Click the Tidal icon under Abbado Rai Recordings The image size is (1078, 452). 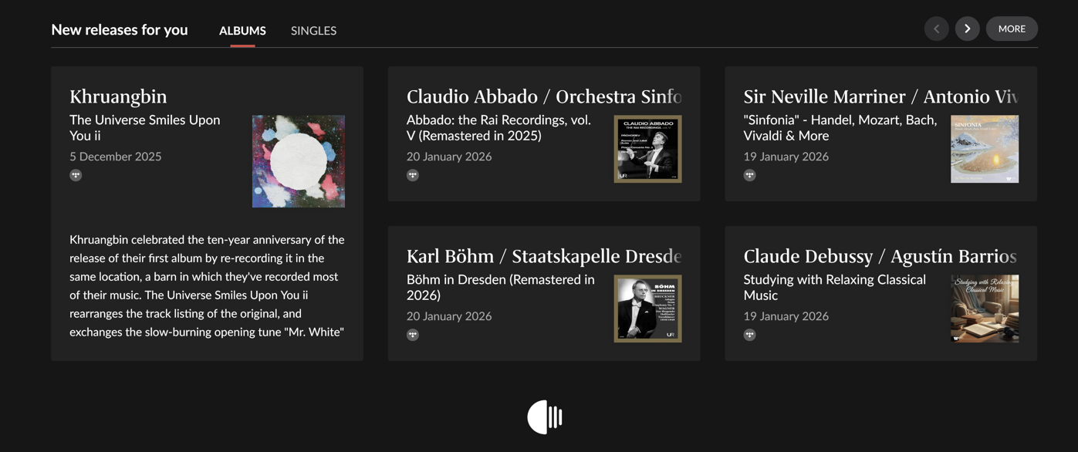coord(413,175)
